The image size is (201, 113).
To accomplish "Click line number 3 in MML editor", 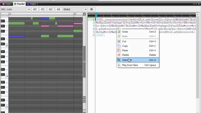I will pyautogui.click(x=94, y=26).
